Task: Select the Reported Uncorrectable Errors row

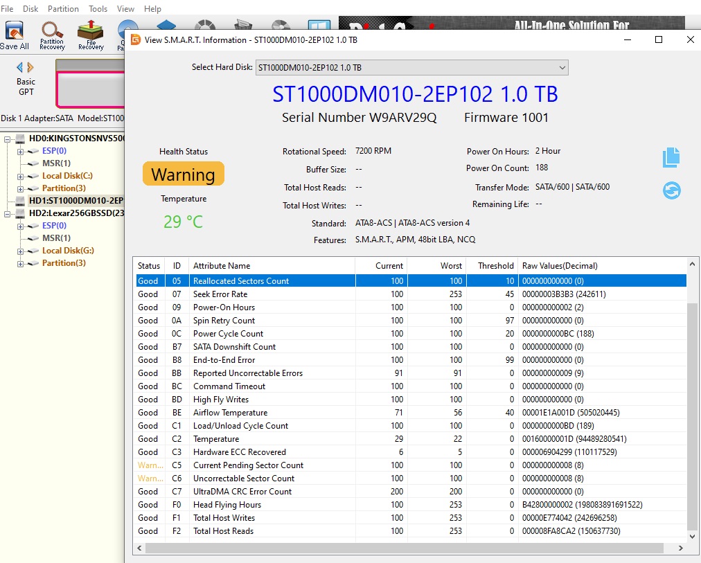Action: pos(410,373)
